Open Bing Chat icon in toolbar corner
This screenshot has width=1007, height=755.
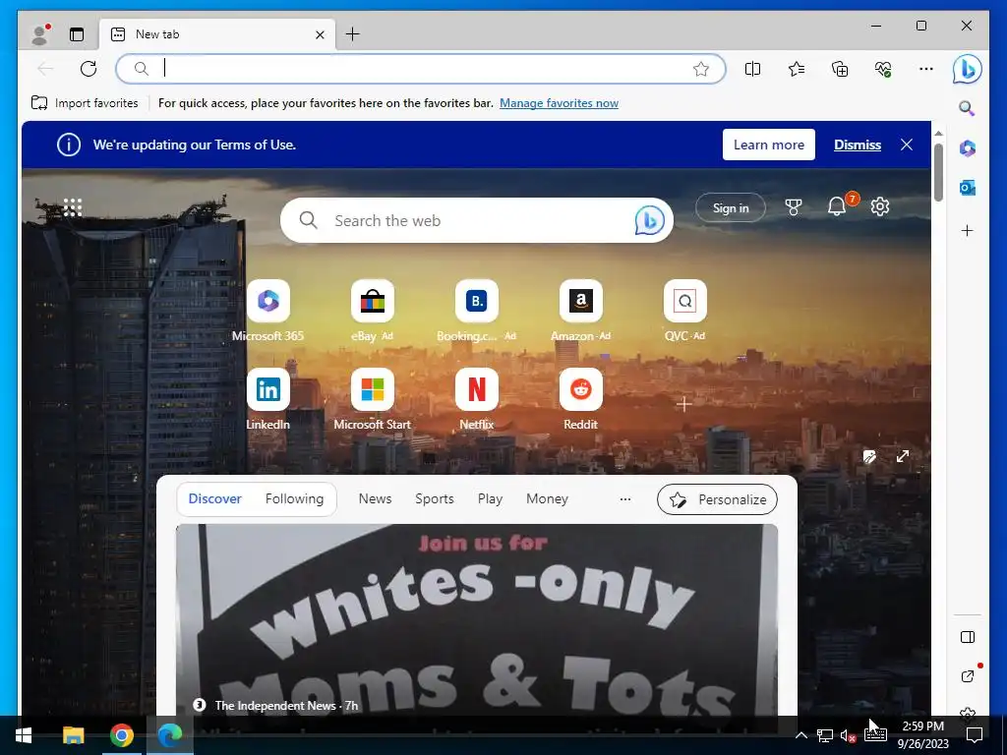(968, 69)
